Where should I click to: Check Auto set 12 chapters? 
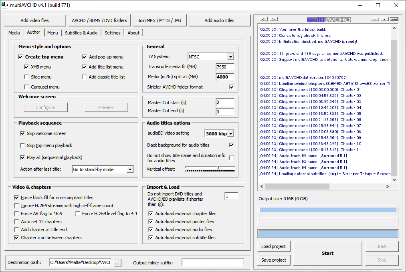(16, 222)
